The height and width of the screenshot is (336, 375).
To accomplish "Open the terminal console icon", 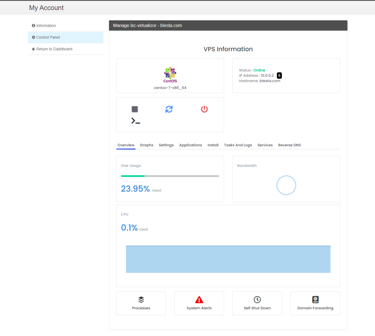I will pyautogui.click(x=135, y=120).
